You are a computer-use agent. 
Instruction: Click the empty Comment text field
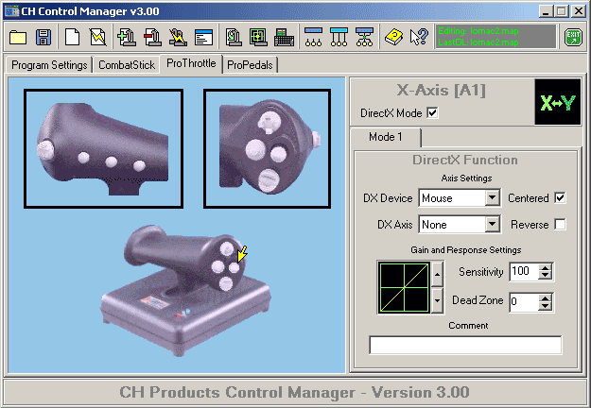coord(465,345)
